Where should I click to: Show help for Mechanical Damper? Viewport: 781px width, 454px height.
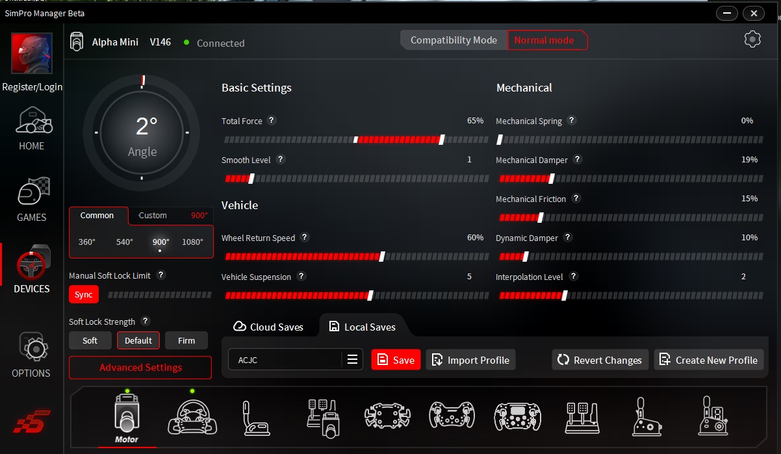click(577, 159)
